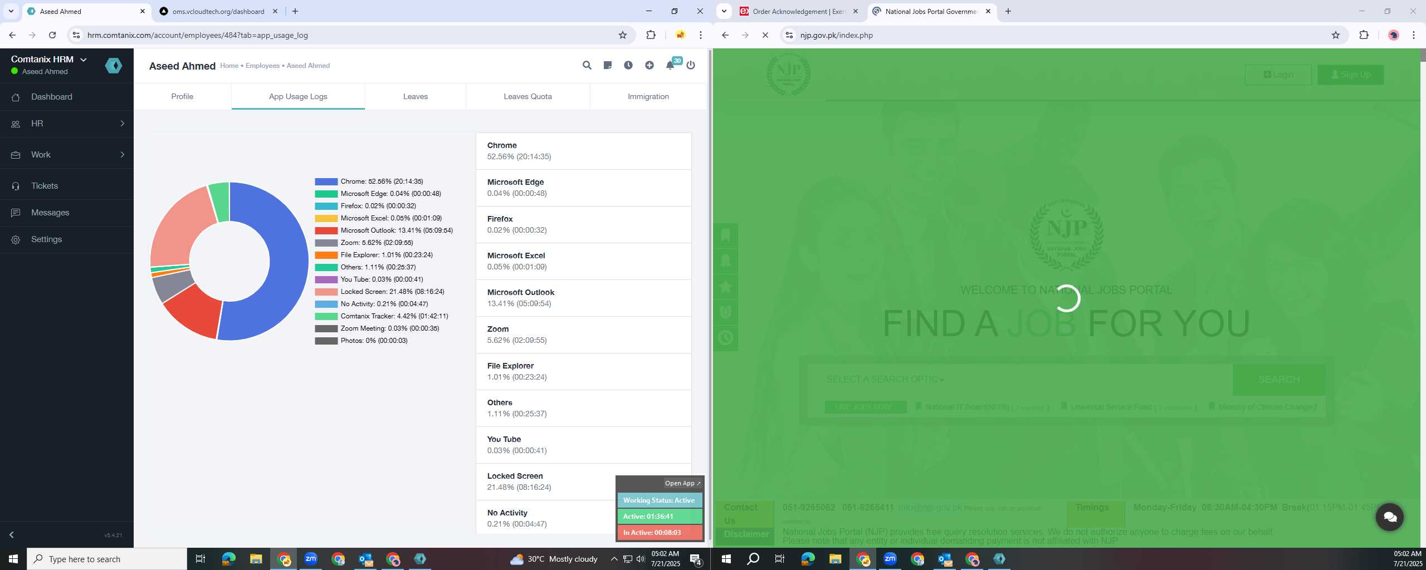Toggle Chrome legend color swatch
Image resolution: width=1426 pixels, height=570 pixels.
(x=326, y=181)
